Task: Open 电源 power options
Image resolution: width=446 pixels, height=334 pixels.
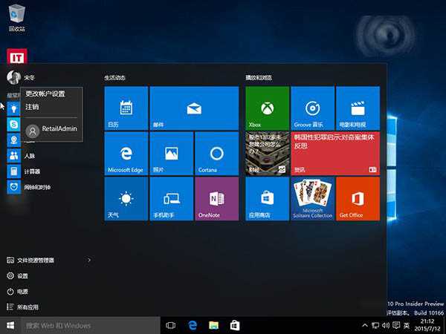Action: pyautogui.click(x=22, y=291)
